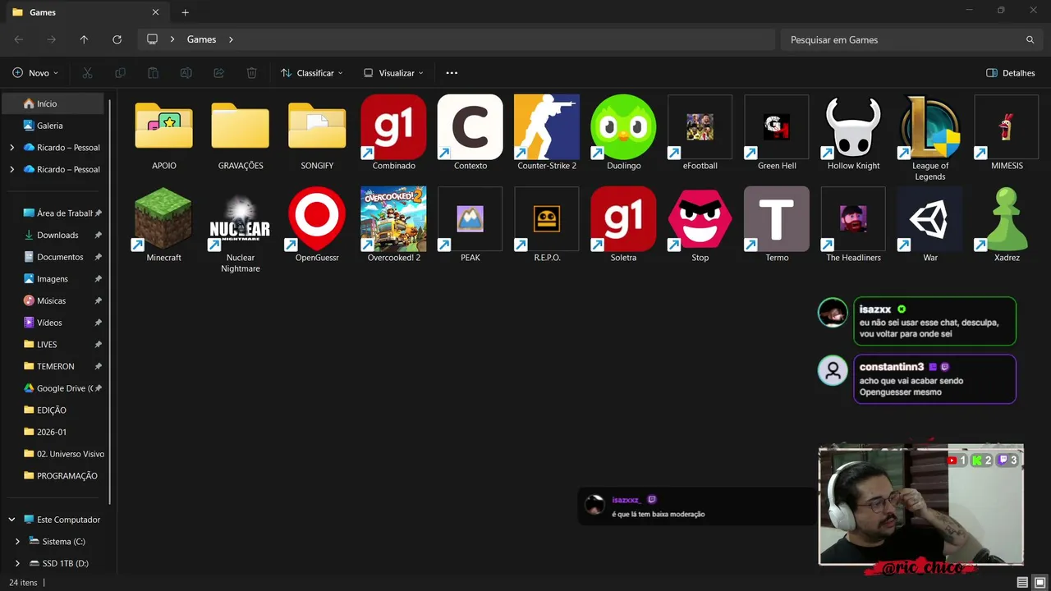
Task: Open the Classificar sort dropdown
Action: click(x=311, y=73)
